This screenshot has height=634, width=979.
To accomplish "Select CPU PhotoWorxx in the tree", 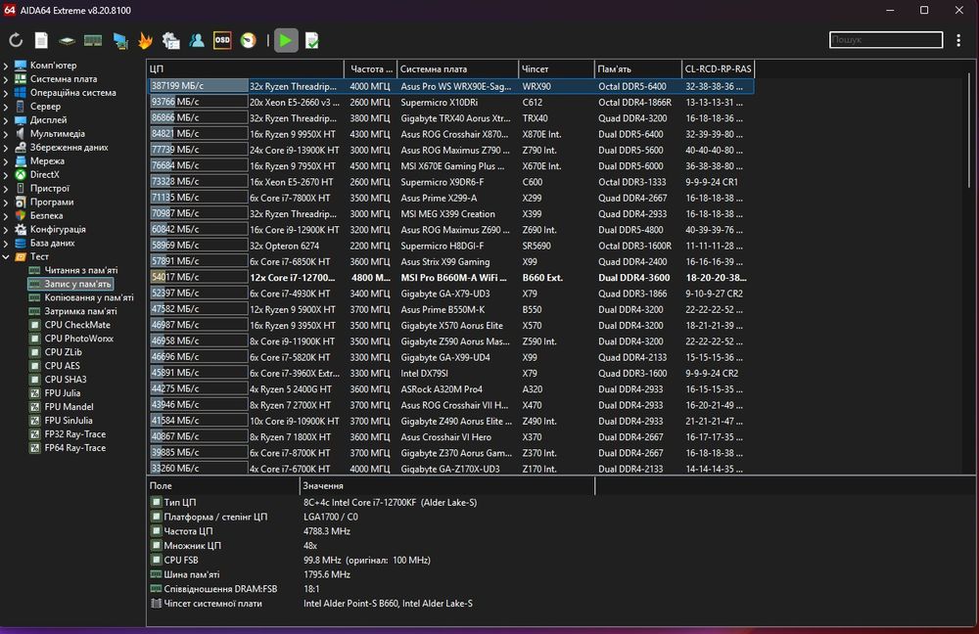I will [78, 339].
